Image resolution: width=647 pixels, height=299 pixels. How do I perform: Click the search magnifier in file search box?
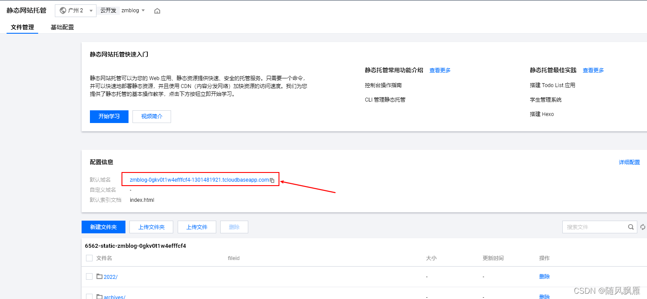630,227
